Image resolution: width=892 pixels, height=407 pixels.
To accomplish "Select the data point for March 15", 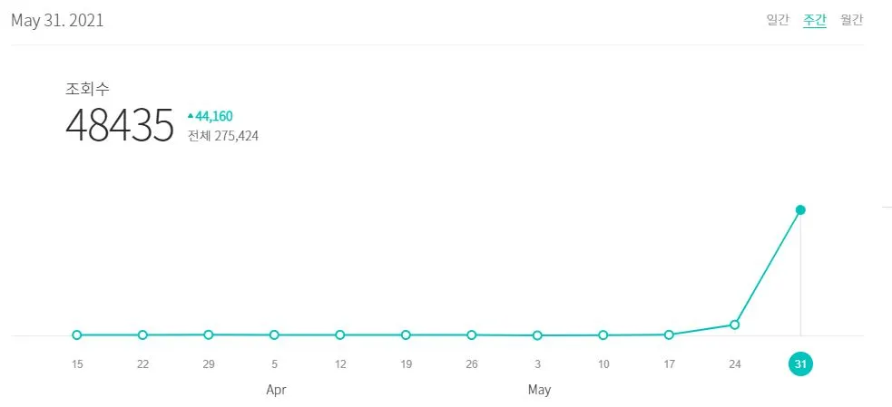I will pyautogui.click(x=77, y=334).
